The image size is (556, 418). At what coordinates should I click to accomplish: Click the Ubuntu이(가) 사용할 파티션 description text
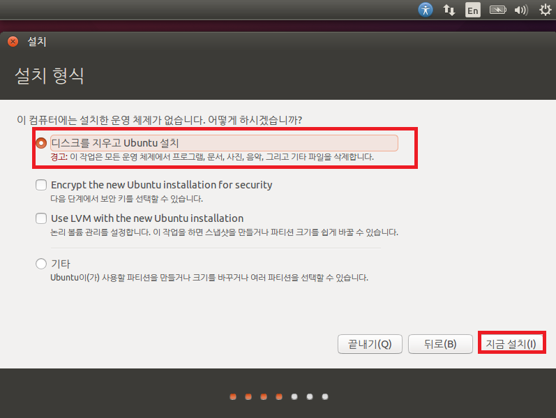tap(209, 278)
